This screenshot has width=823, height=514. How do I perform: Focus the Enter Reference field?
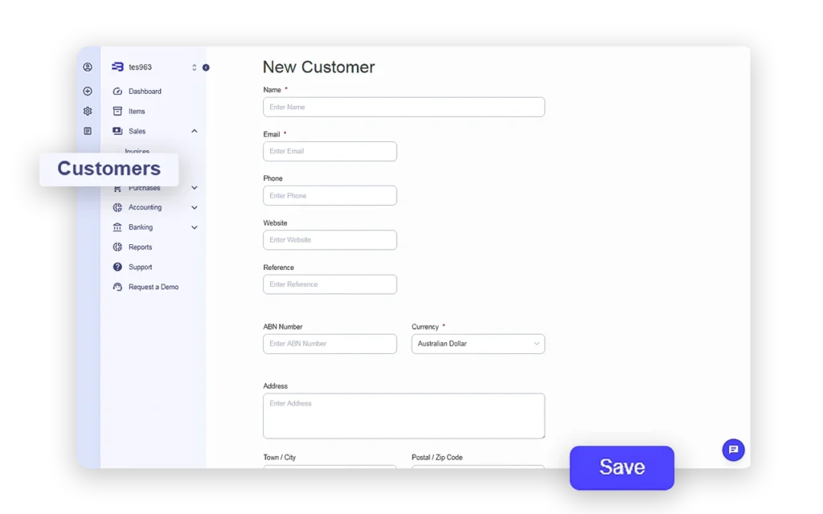[330, 284]
